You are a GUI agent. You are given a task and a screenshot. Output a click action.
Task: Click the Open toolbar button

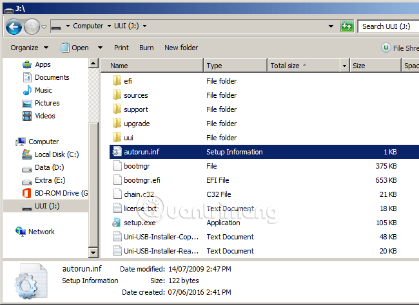click(x=75, y=48)
